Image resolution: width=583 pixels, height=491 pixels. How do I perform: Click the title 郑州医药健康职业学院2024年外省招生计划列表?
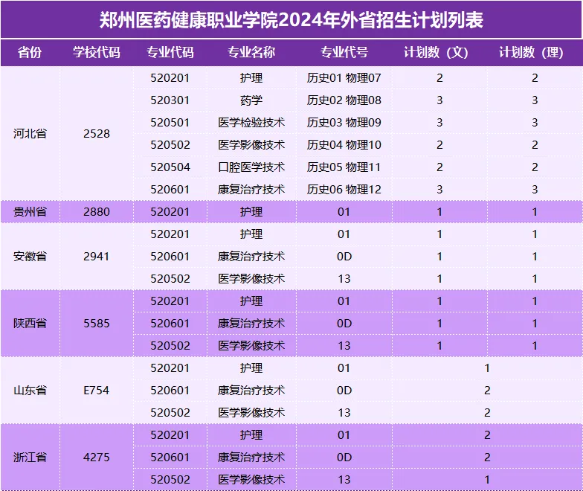coord(291,20)
